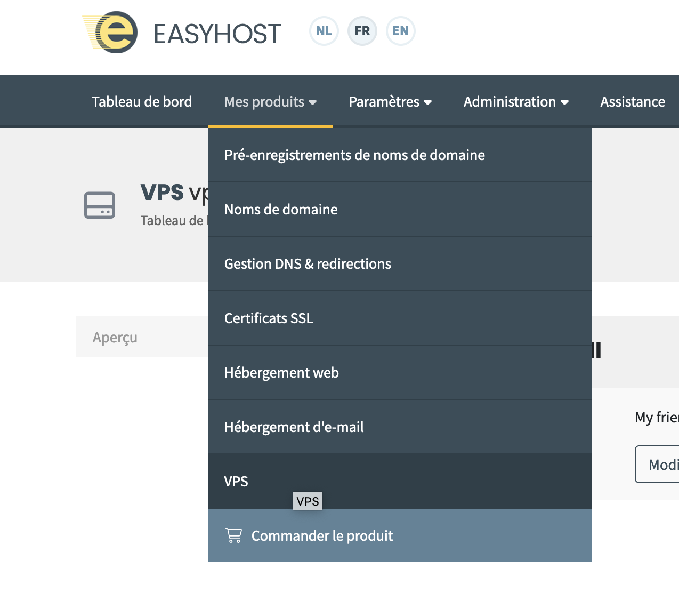Go to Tableau de bord

142,102
